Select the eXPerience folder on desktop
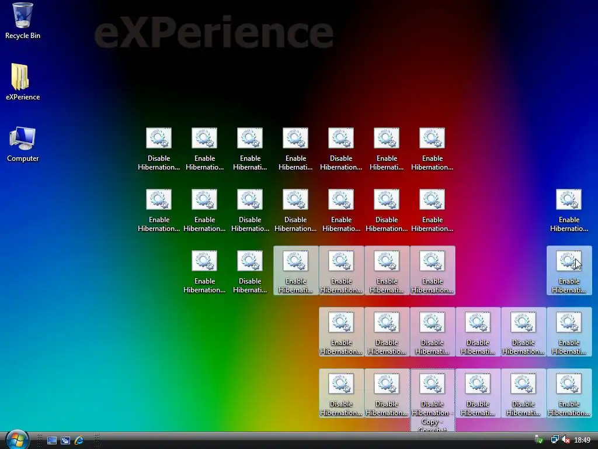Image resolution: width=598 pixels, height=449 pixels. (x=23, y=82)
